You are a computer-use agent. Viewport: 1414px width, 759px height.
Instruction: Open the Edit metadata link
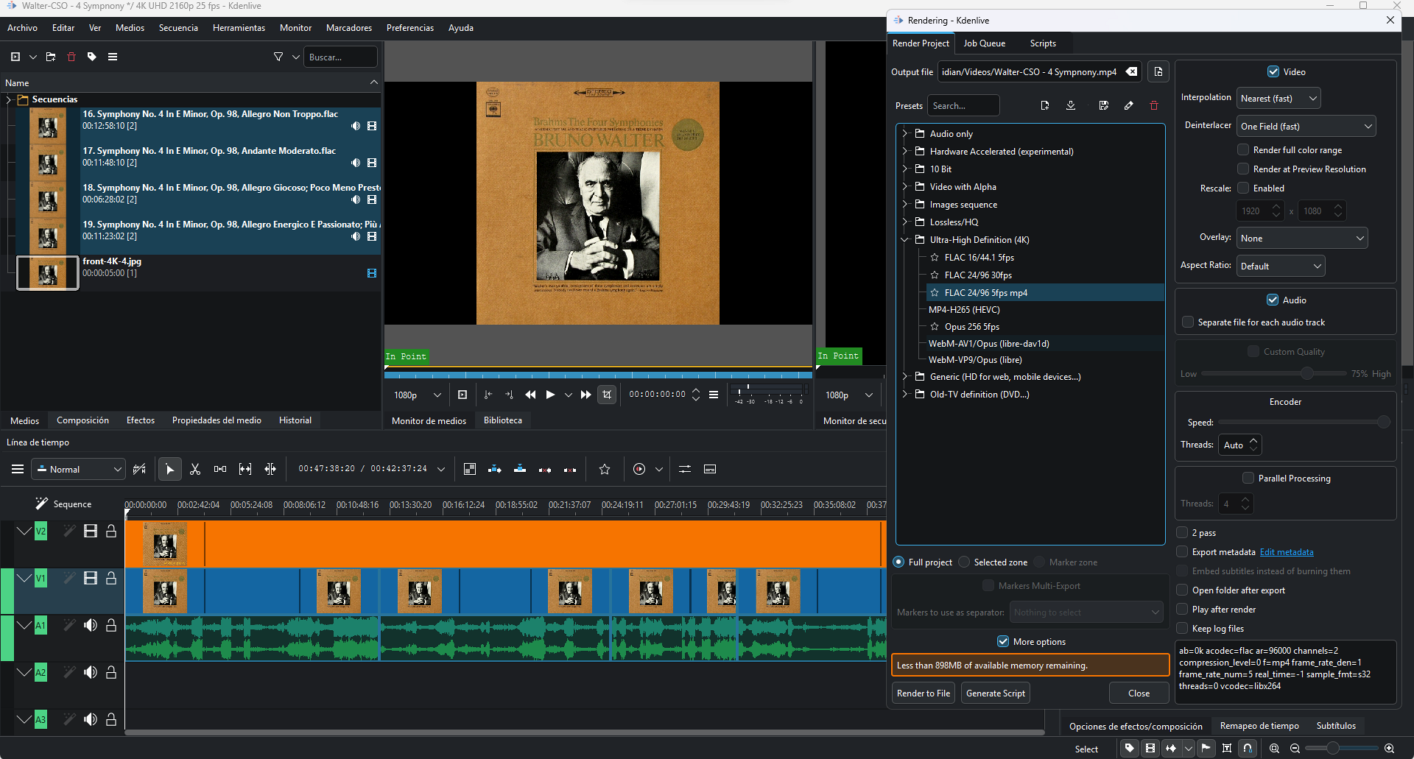[x=1286, y=552]
